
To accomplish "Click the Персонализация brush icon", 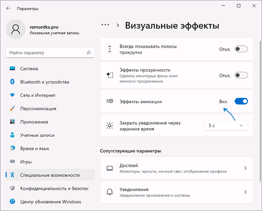I will pos(13,108).
